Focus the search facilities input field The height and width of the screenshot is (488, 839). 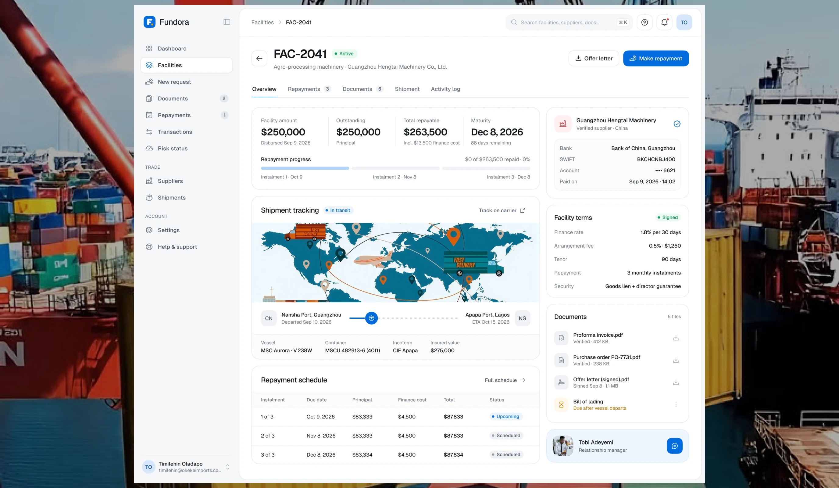tap(569, 22)
